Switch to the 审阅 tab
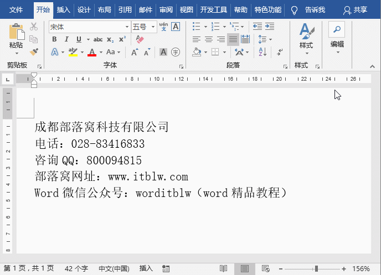Image resolution: width=381 pixels, height=275 pixels. click(166, 10)
